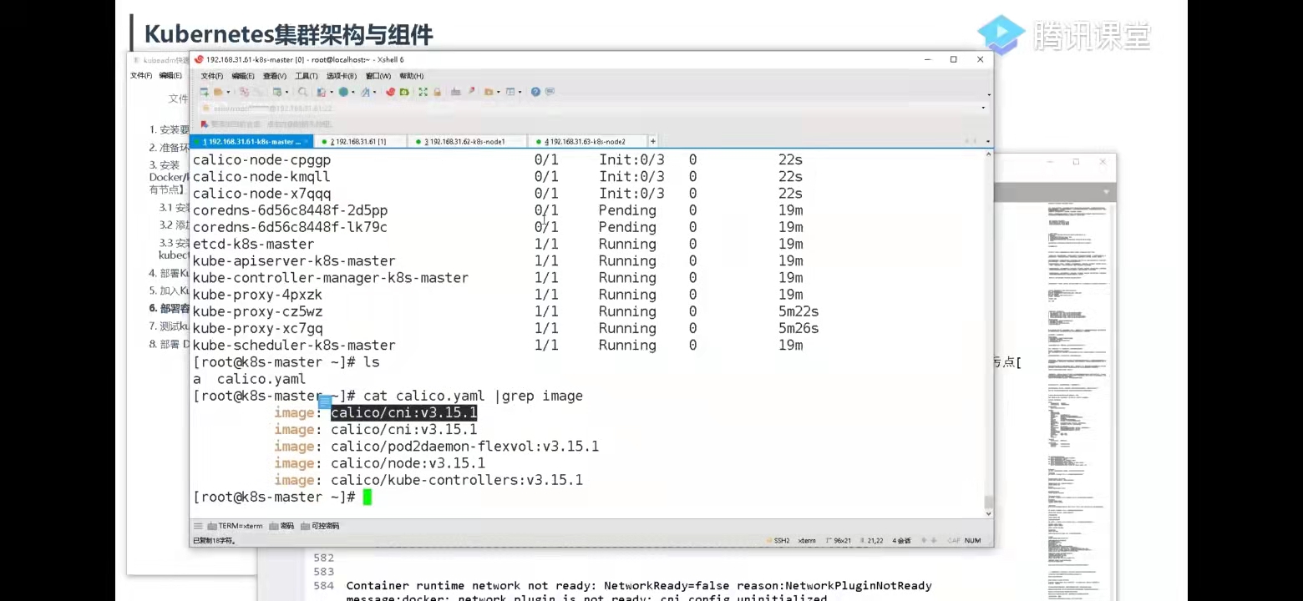Open the 帮助(H) menu in Xshell

click(x=412, y=76)
